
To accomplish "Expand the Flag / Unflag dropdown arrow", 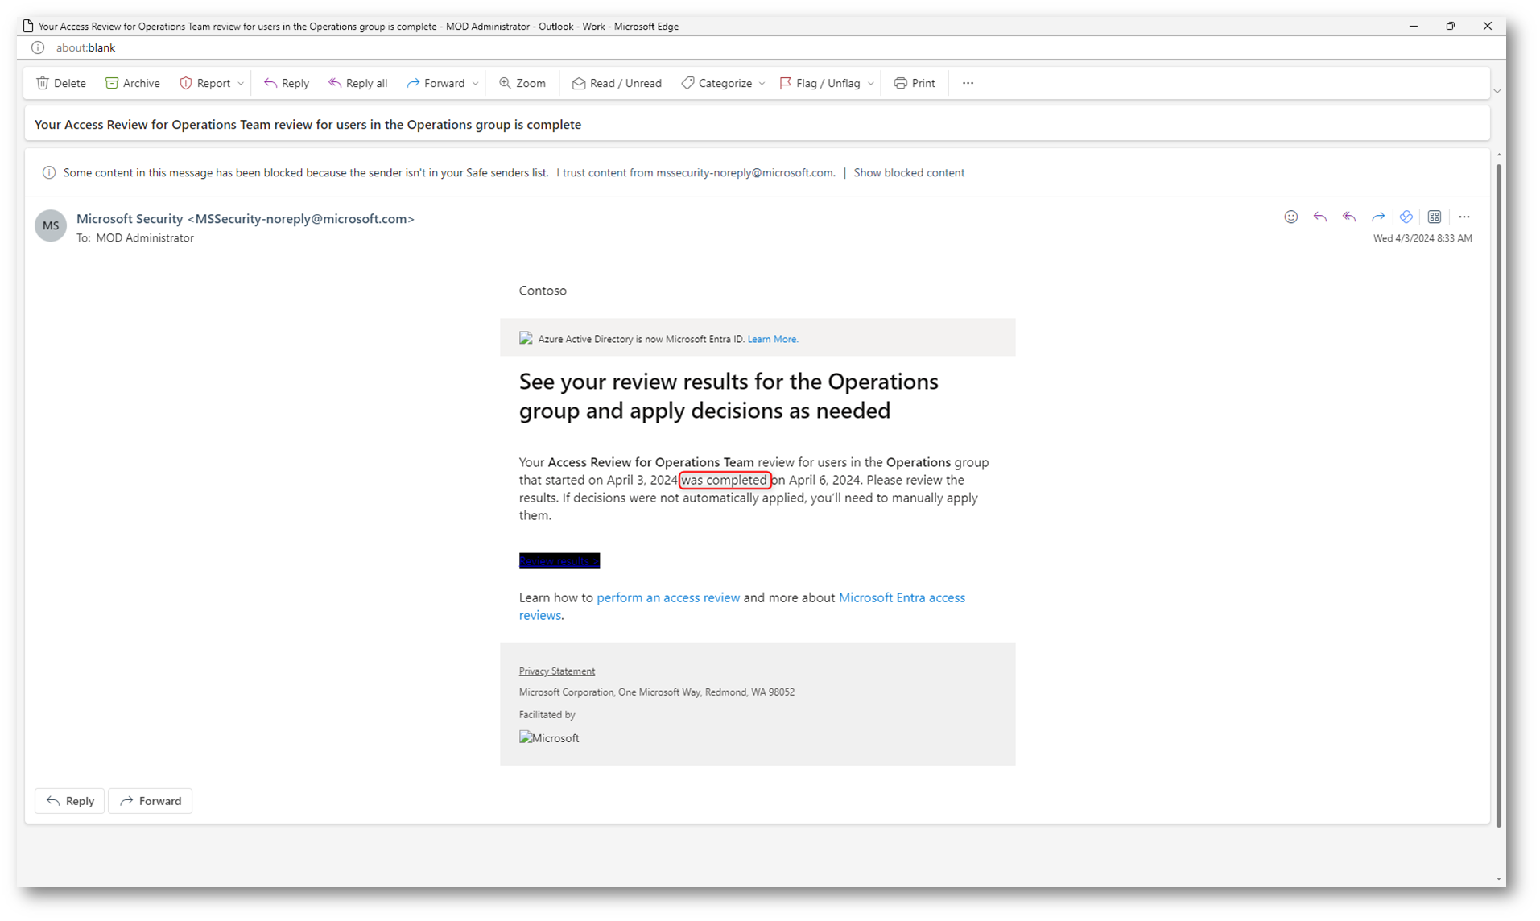I will [x=871, y=83].
